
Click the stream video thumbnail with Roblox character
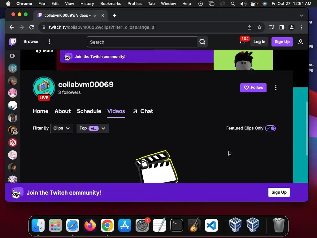(243, 60)
